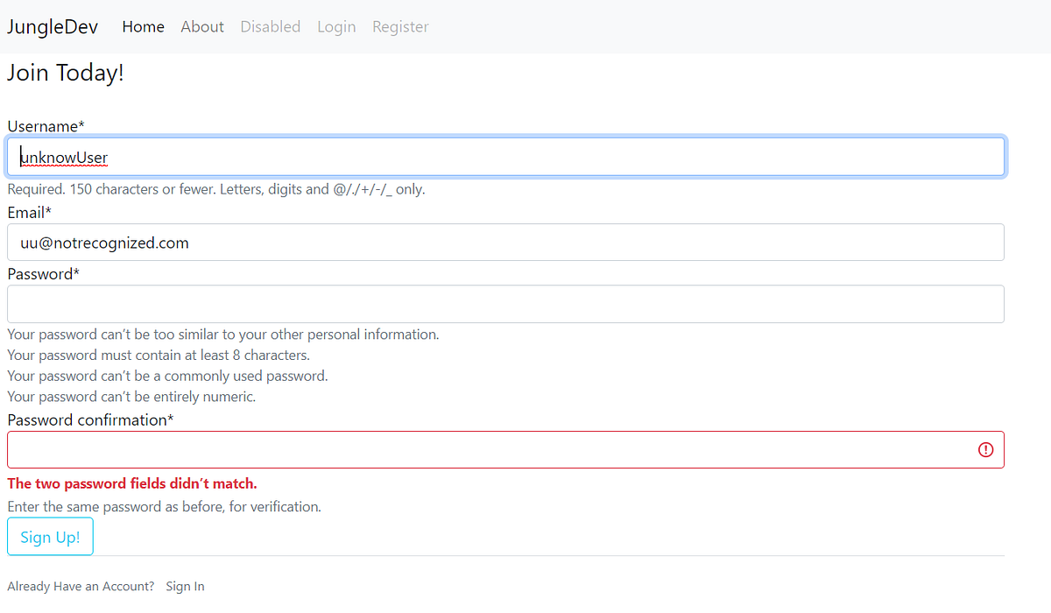Click the Already Have an Account? text
1051x613 pixels.
[80, 586]
